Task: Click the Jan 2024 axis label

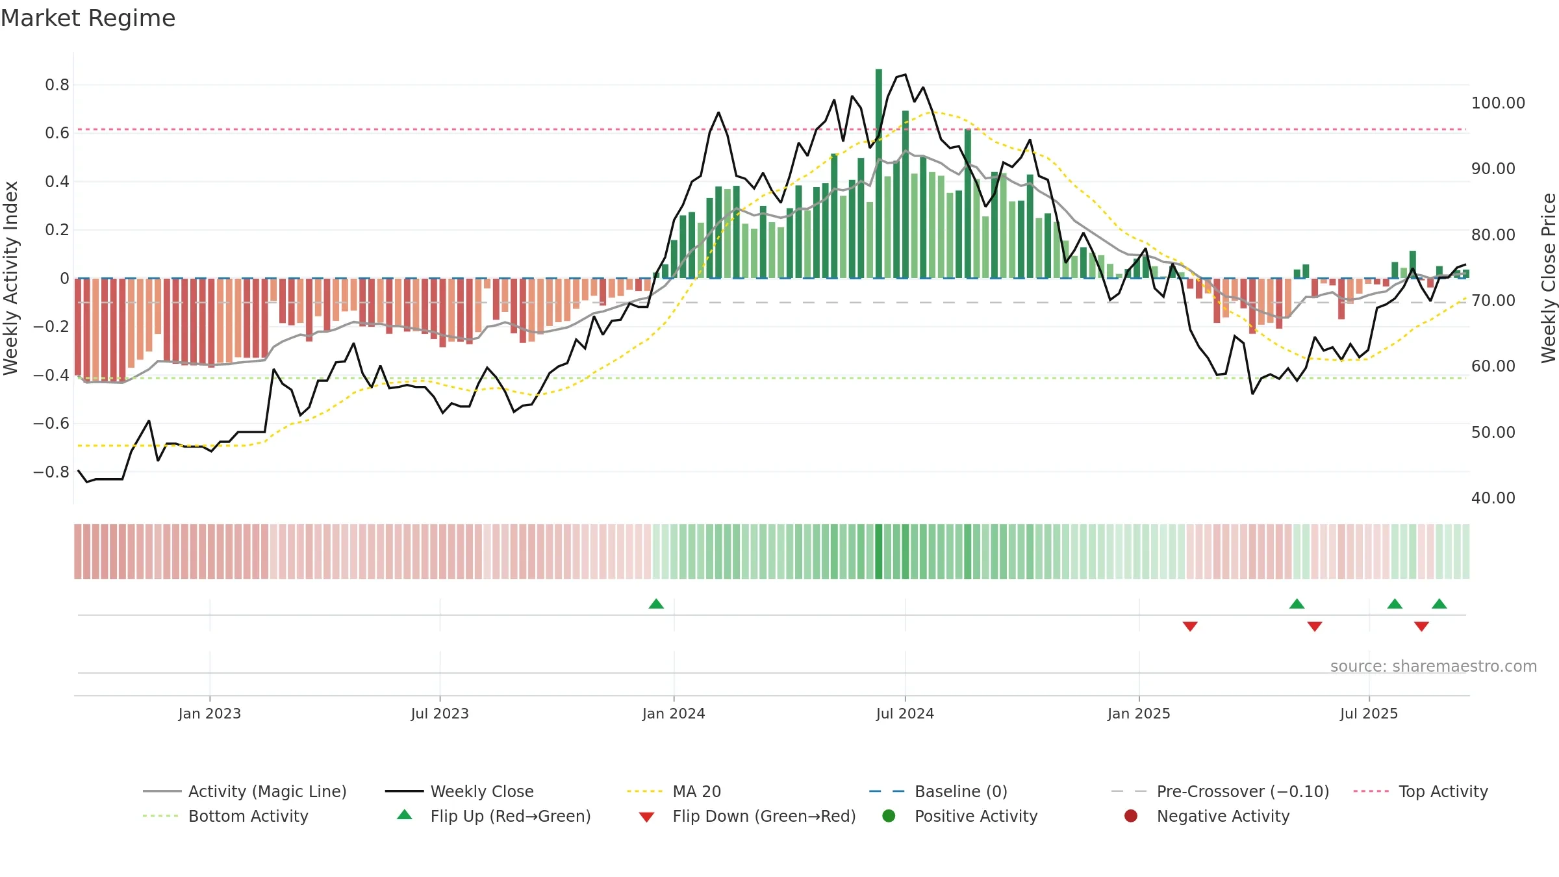Action: [674, 714]
